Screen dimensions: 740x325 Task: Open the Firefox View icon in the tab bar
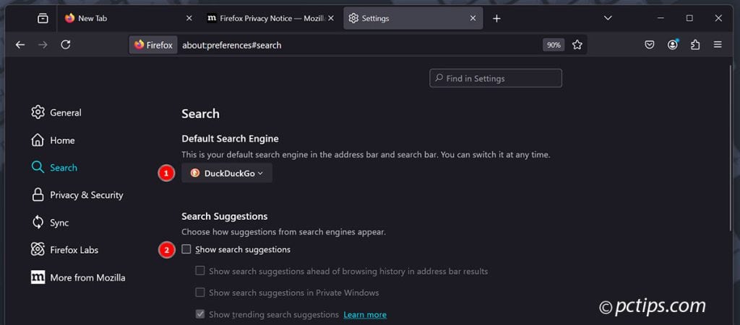click(x=43, y=18)
